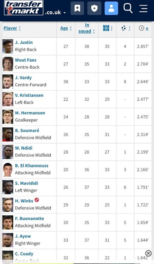Open B. El Khannouss profile link

coord(31,166)
